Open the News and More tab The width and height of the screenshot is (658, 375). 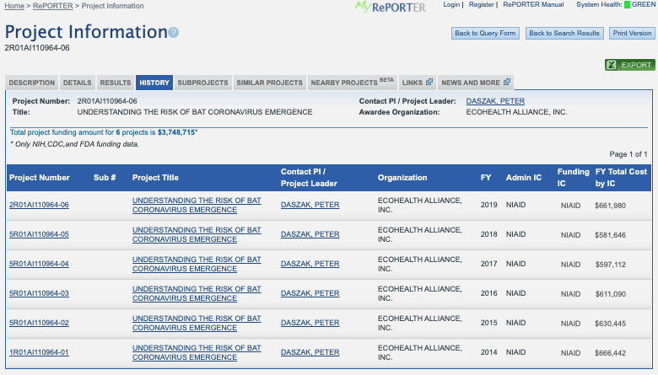click(x=476, y=83)
